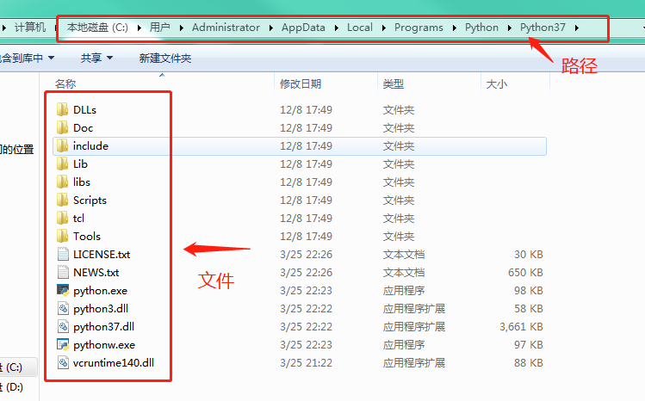This screenshot has height=401, width=645.
Task: Select the Tools folder name
Action: click(x=87, y=237)
